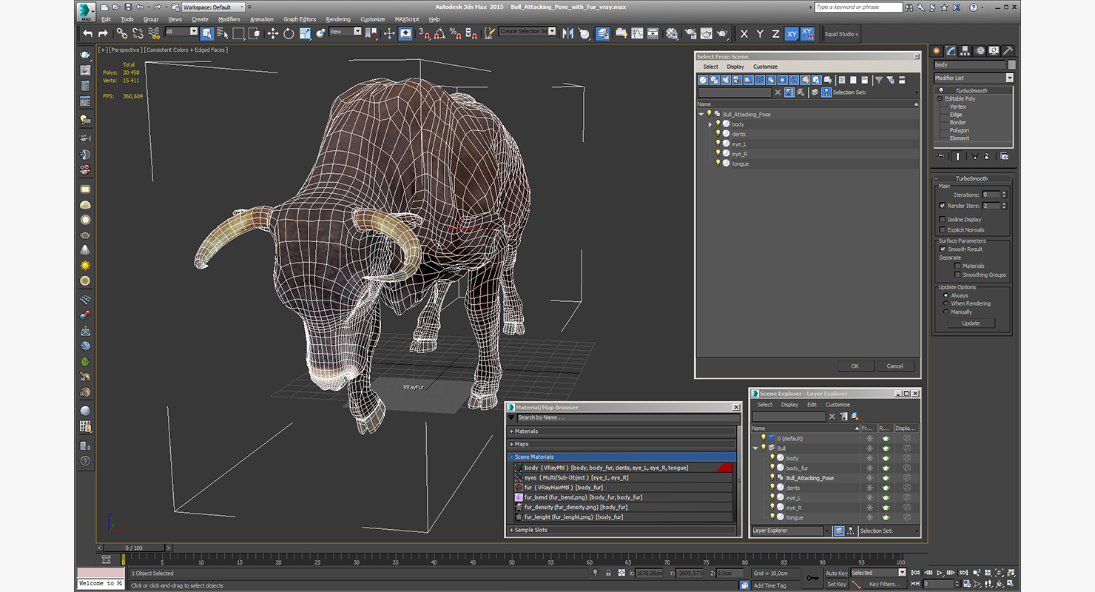Open Select by Name list tool
The width and height of the screenshot is (1095, 592).
click(x=222, y=33)
